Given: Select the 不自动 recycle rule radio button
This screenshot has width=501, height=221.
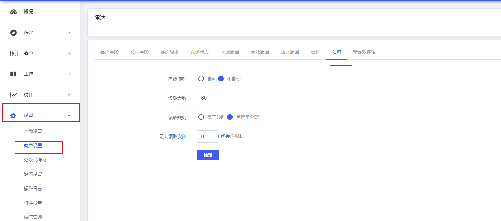Looking at the screenshot, I should pos(221,79).
